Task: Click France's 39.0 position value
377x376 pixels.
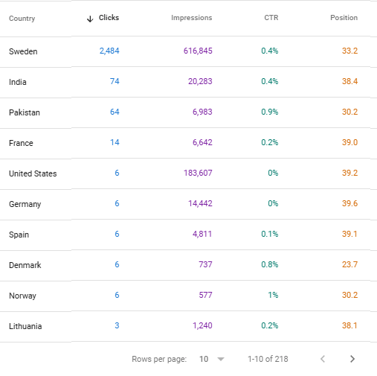Action: coord(349,142)
